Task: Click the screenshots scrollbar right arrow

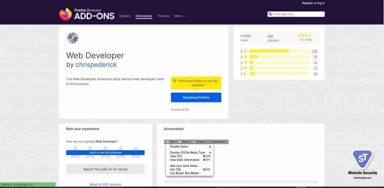Action: (316, 182)
